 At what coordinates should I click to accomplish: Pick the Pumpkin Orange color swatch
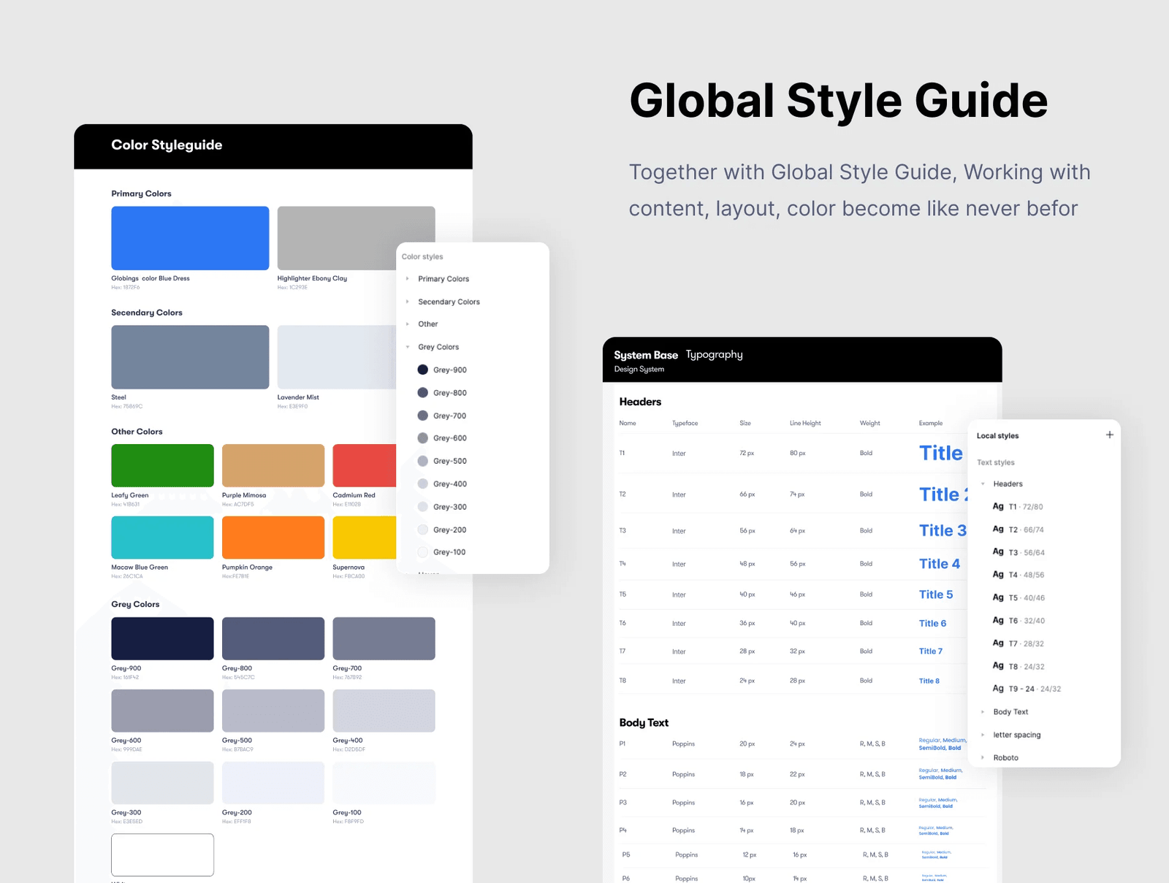pyautogui.click(x=273, y=538)
